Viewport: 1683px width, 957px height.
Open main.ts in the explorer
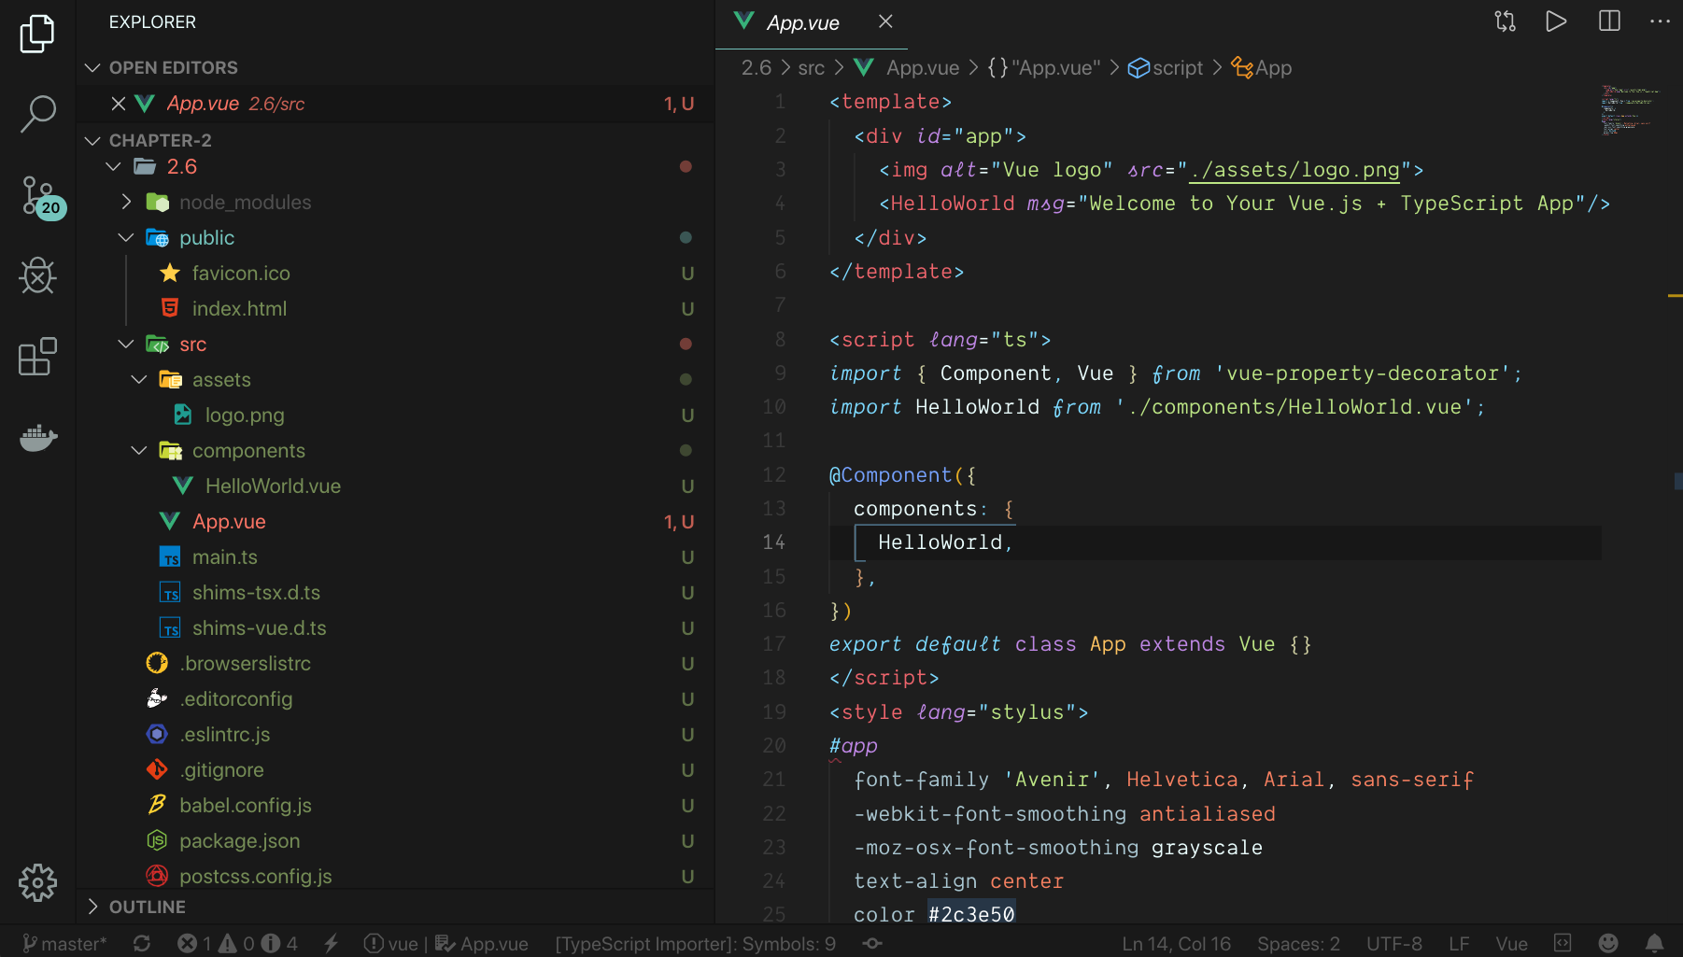coord(224,557)
